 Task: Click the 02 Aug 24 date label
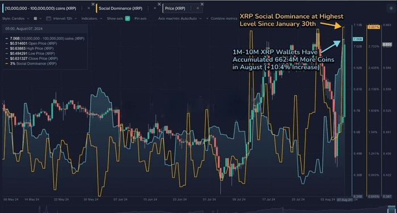(x=328, y=199)
